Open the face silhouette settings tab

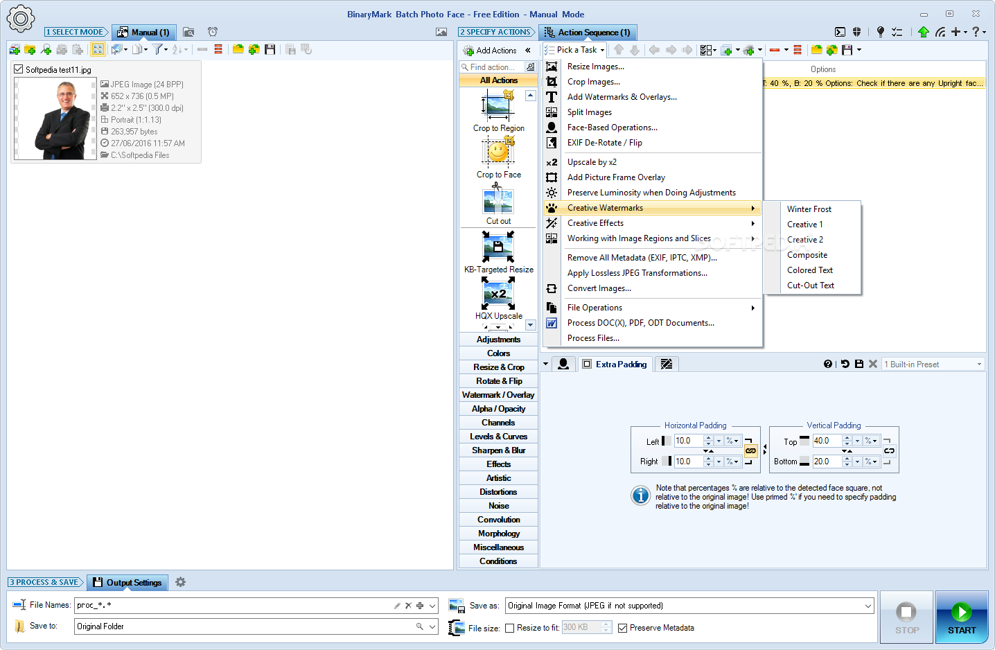coord(563,364)
